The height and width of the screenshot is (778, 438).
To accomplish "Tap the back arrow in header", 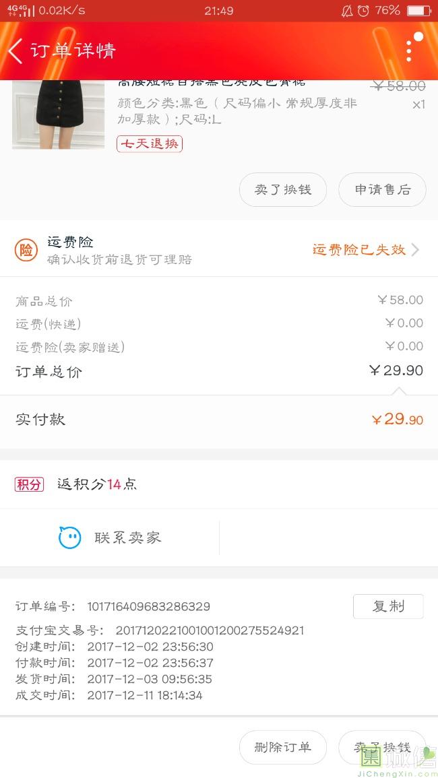I will click(x=15, y=51).
